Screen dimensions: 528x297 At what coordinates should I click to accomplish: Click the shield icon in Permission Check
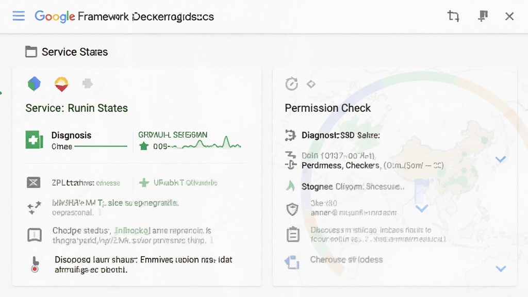292,209
